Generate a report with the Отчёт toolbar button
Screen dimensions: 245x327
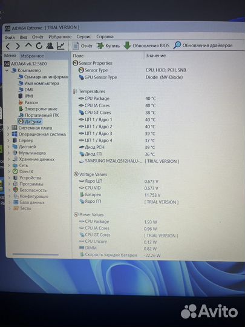(82, 45)
